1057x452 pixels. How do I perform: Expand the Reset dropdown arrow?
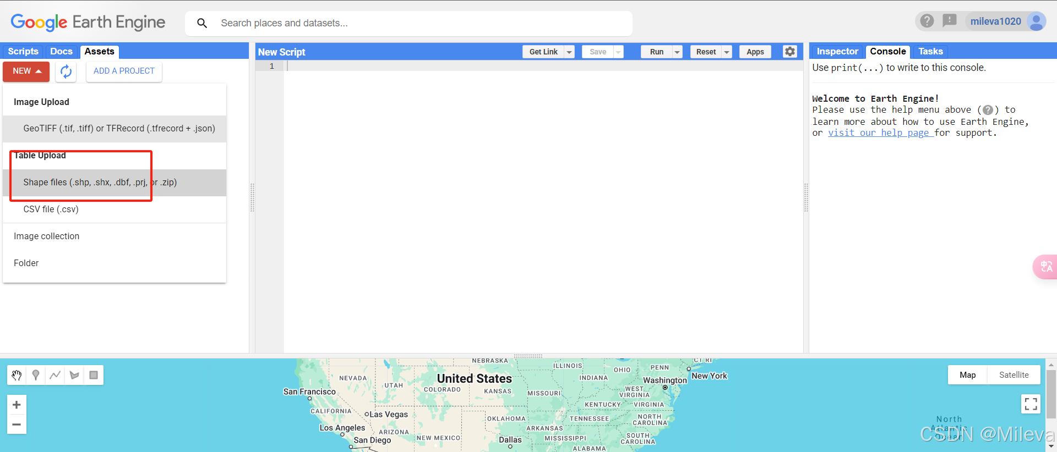point(727,52)
